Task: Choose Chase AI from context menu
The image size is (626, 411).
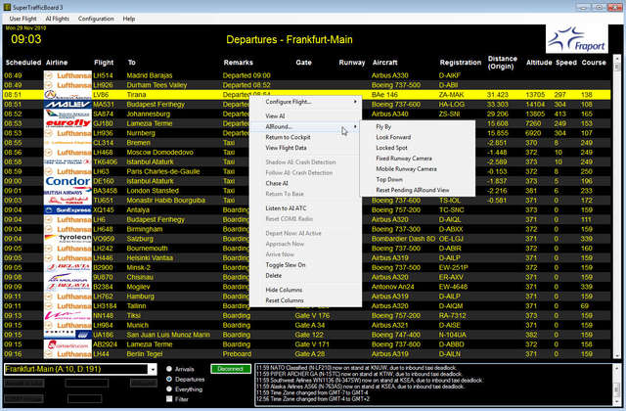Action: (x=305, y=183)
